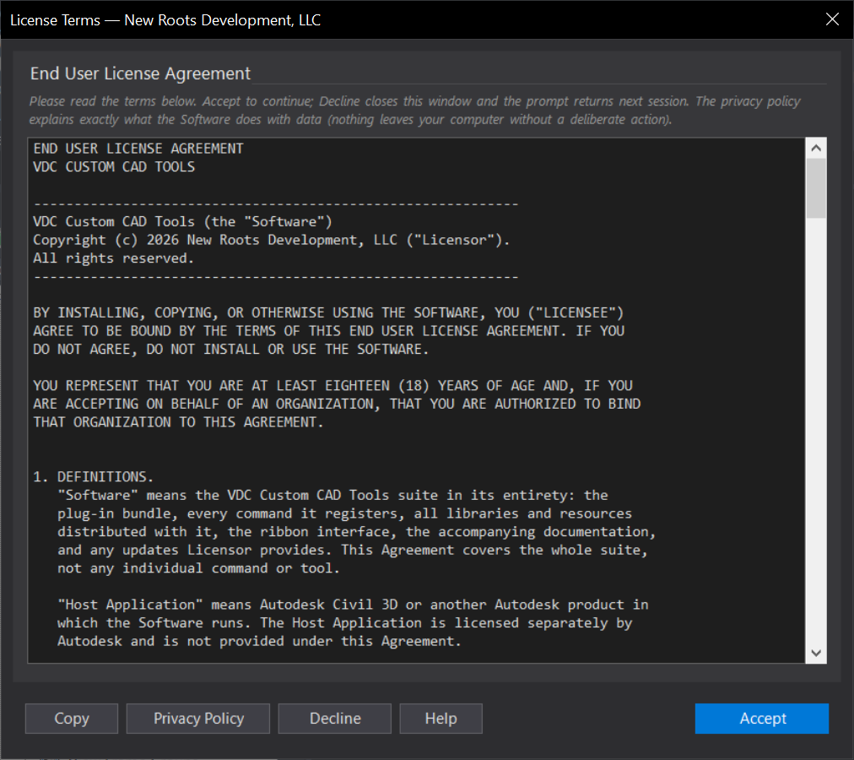Click the 'End User License Agreement' heading
Viewport: 854px width, 760px height.
[140, 73]
